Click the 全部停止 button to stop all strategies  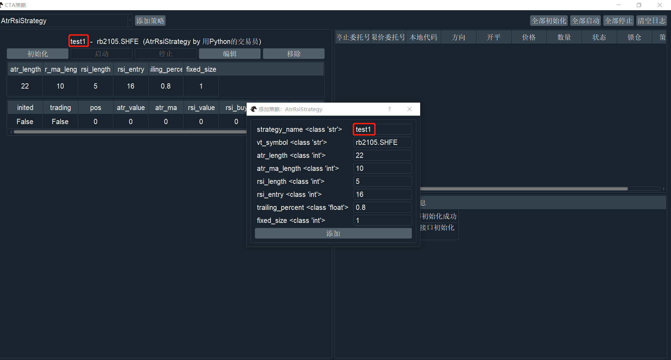pos(618,20)
